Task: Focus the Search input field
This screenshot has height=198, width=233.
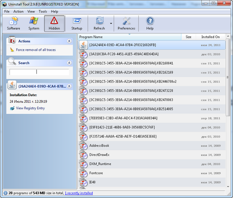Action: pyautogui.click(x=39, y=72)
